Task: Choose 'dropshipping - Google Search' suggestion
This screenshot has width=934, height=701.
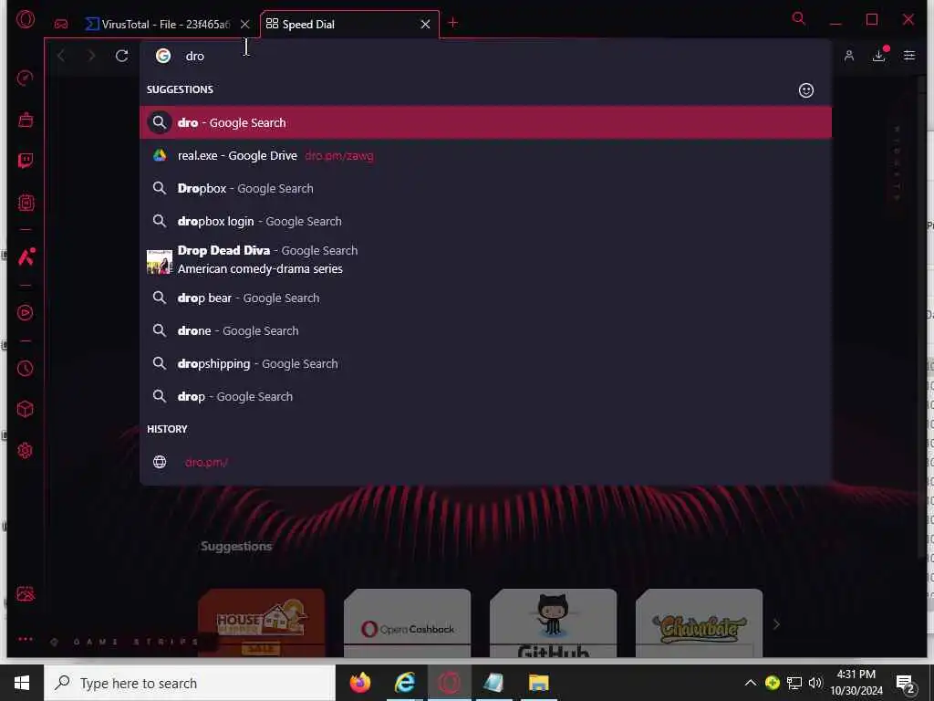Action: click(485, 363)
